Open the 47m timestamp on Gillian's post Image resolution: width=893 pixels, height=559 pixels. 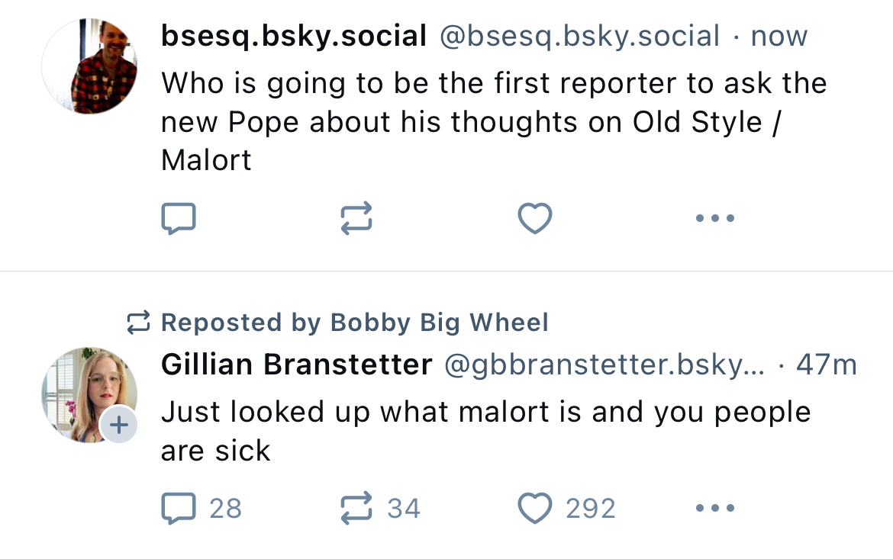coord(827,365)
